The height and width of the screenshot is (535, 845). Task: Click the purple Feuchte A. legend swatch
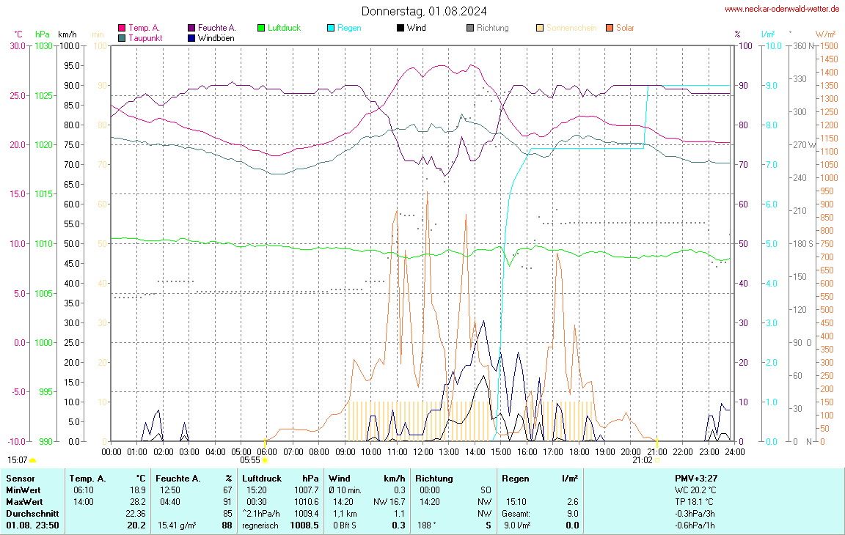[x=191, y=28]
